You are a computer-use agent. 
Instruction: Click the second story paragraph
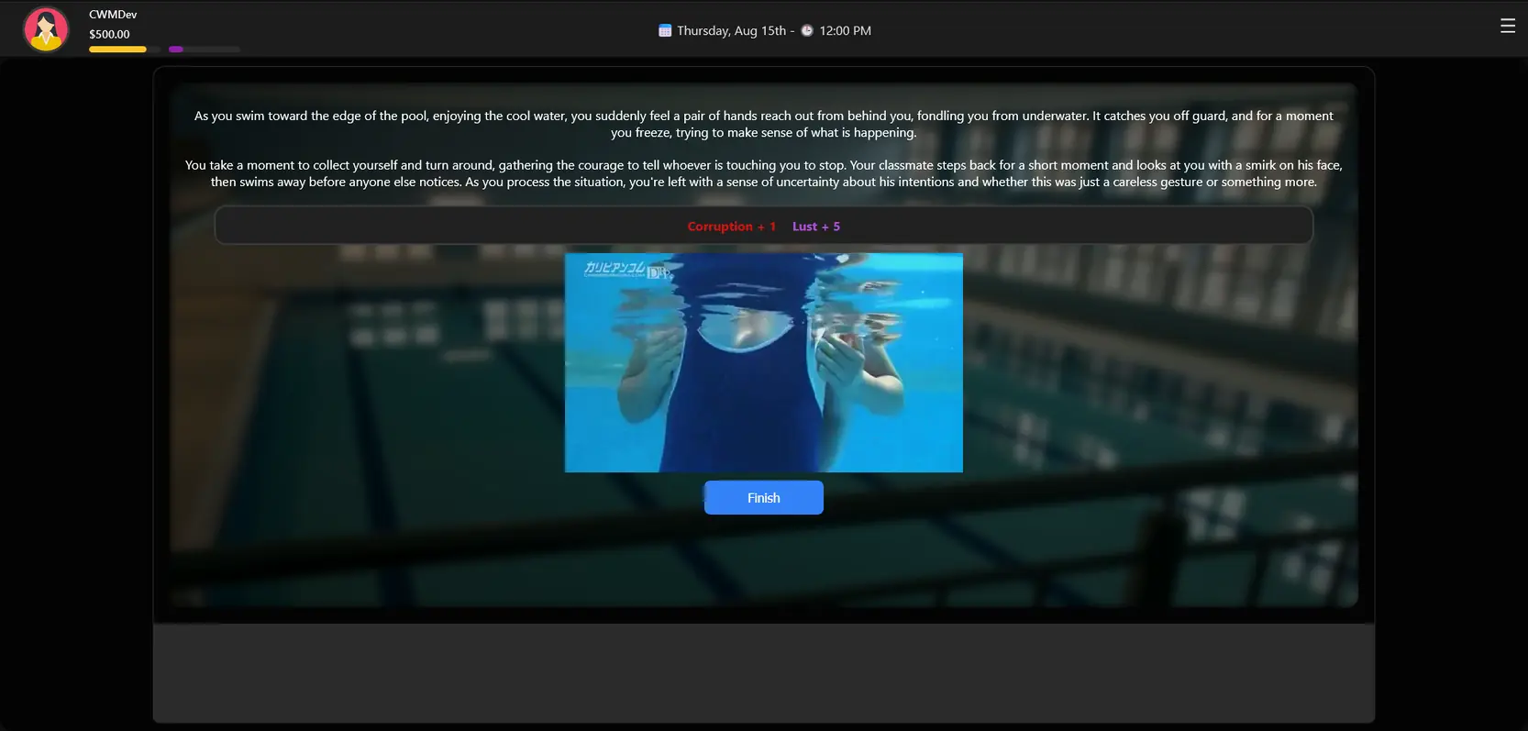click(x=763, y=173)
